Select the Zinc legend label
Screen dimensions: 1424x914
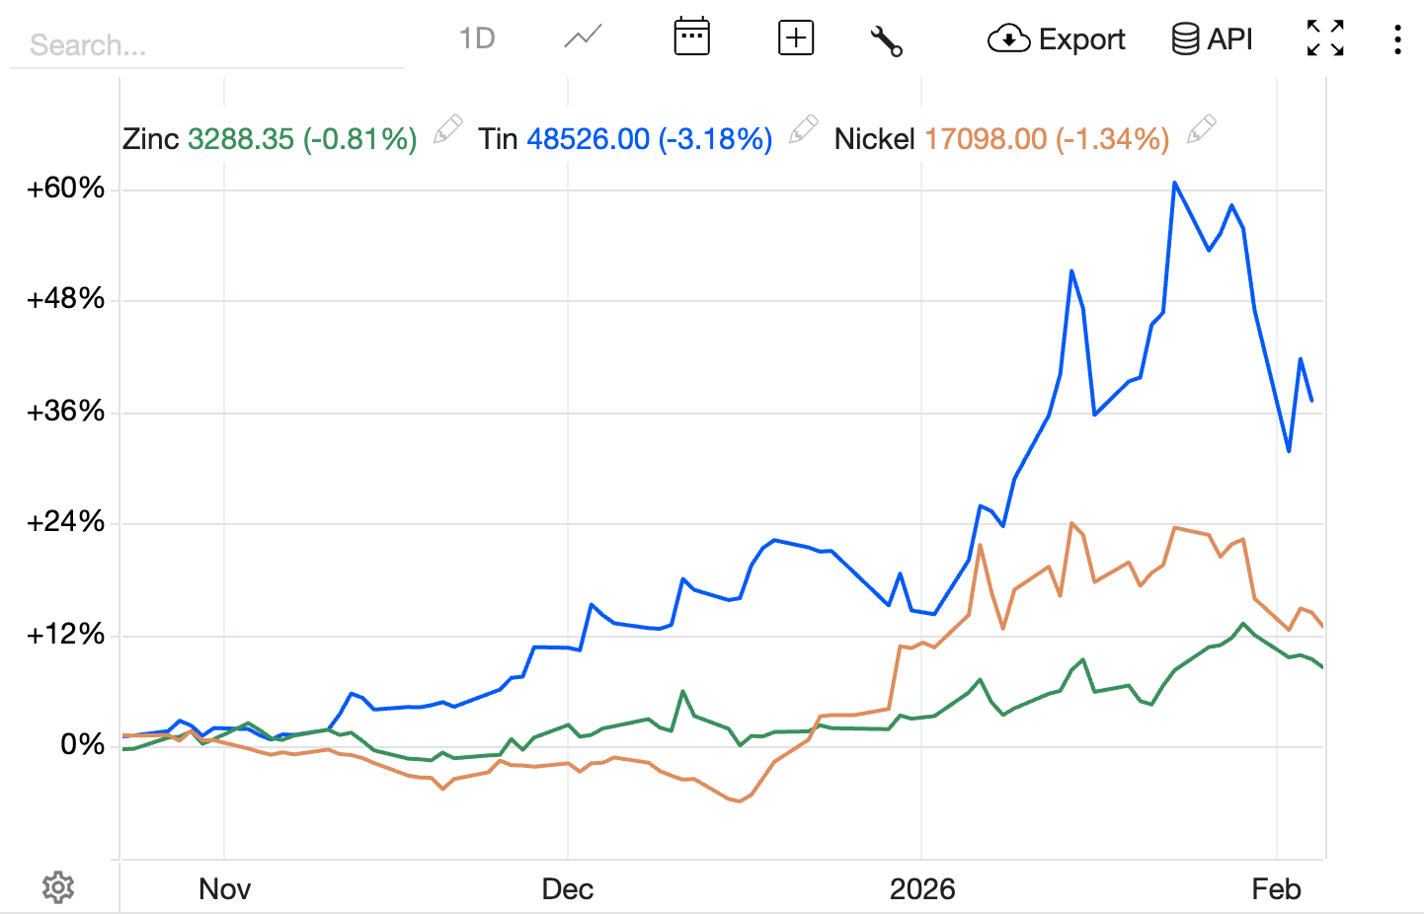(151, 139)
